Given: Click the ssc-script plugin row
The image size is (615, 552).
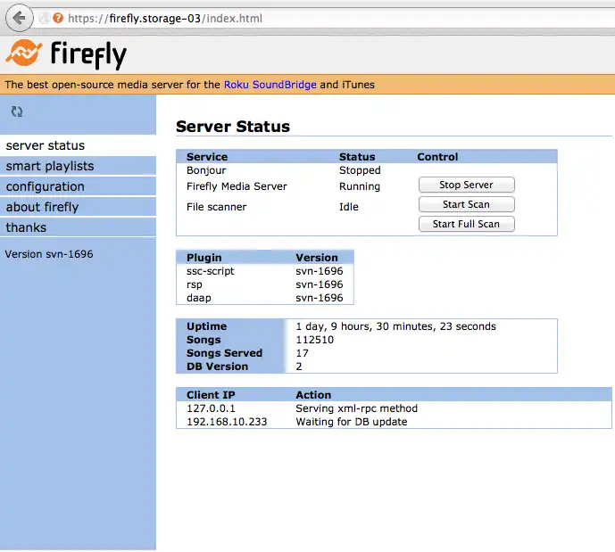Looking at the screenshot, I should tap(265, 271).
